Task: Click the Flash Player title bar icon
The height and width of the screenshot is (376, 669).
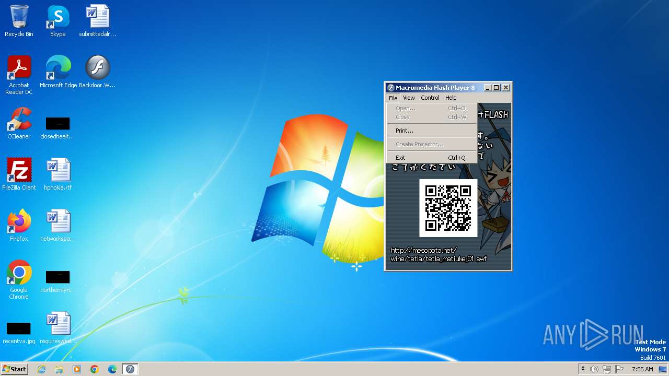Action: click(x=390, y=88)
